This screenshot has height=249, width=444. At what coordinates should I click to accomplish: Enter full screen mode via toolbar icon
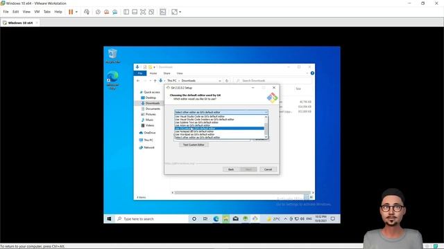[x=143, y=12]
